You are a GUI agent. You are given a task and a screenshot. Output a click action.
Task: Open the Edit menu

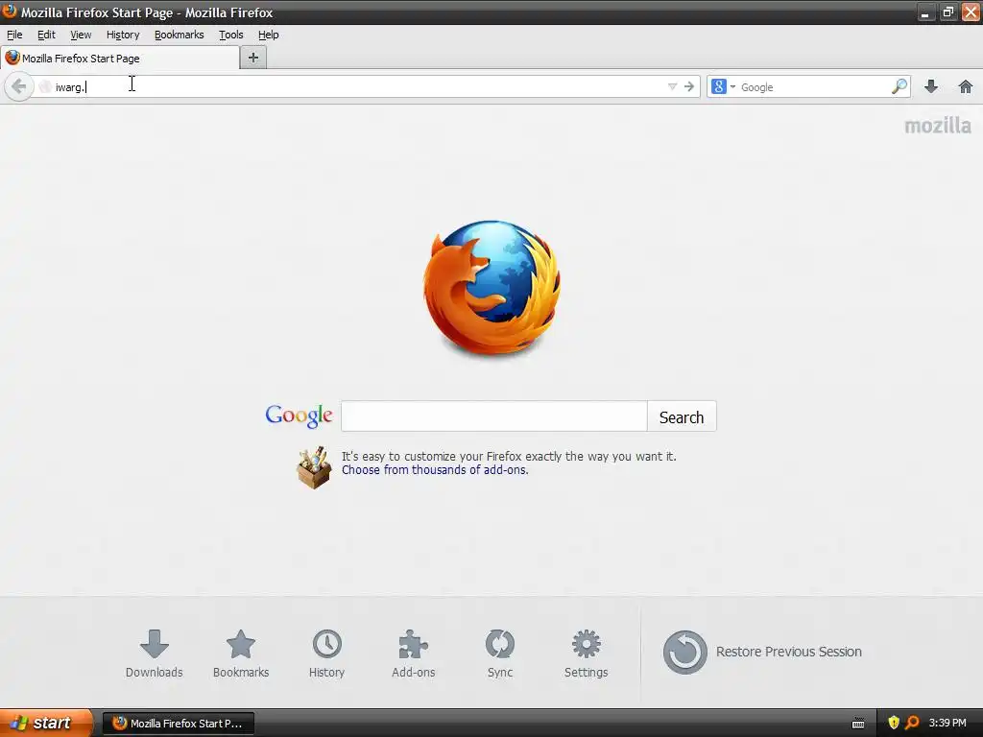point(46,35)
